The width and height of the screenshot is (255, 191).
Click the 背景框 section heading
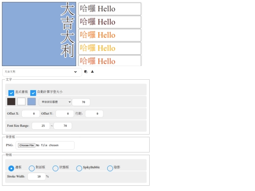coord(10,137)
